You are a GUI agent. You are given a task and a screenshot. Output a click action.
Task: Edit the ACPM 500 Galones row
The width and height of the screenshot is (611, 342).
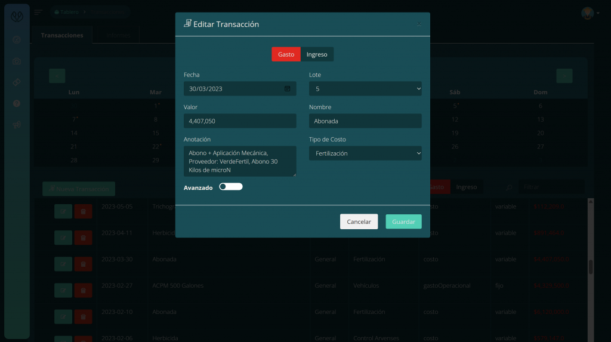click(63, 290)
